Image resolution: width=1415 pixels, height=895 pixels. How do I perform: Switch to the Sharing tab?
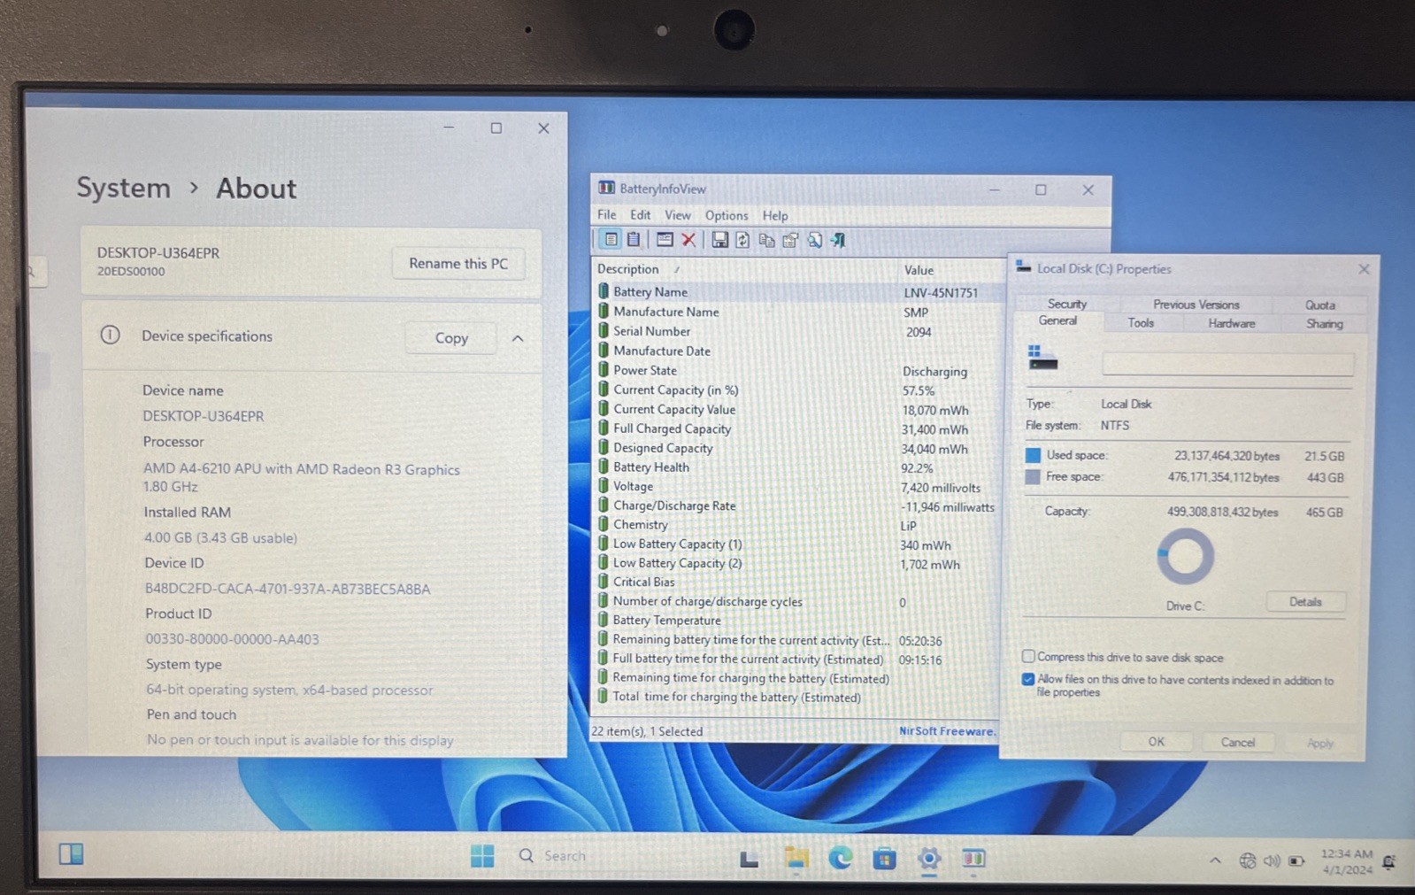pyautogui.click(x=1325, y=324)
